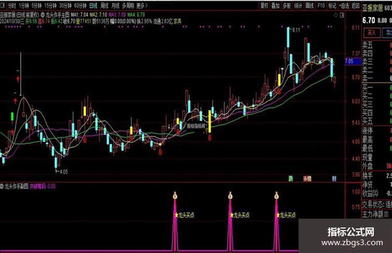Open the 多周期 multi-period view

click(x=128, y=5)
